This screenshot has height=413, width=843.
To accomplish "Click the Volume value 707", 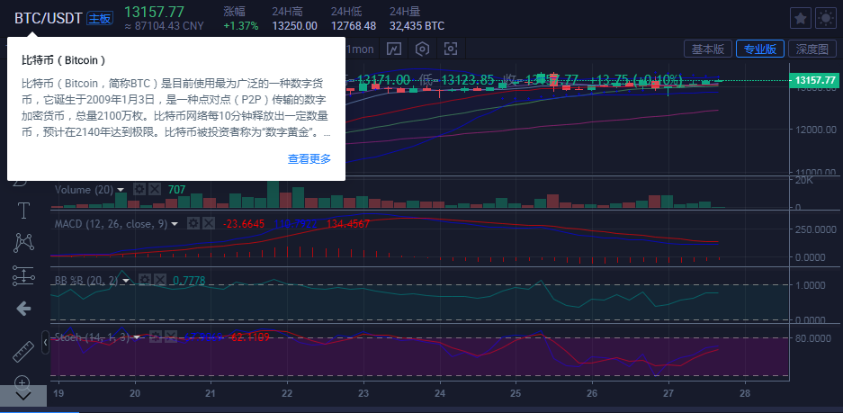I will click(176, 190).
